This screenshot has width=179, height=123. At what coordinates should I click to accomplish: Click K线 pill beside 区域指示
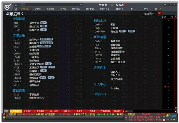pyautogui.click(x=43, y=71)
